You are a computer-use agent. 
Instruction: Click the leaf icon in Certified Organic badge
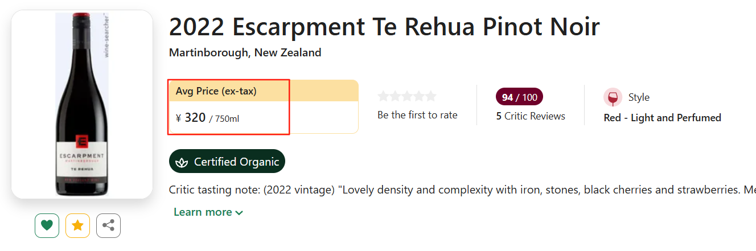click(x=182, y=162)
